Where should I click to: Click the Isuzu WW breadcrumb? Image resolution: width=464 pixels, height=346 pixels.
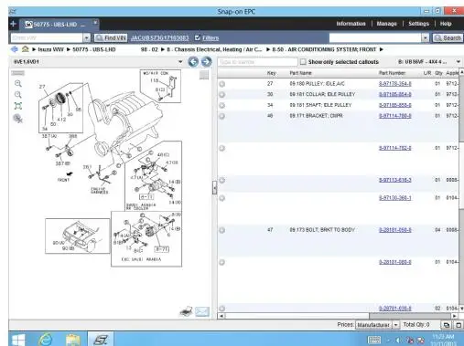point(50,49)
